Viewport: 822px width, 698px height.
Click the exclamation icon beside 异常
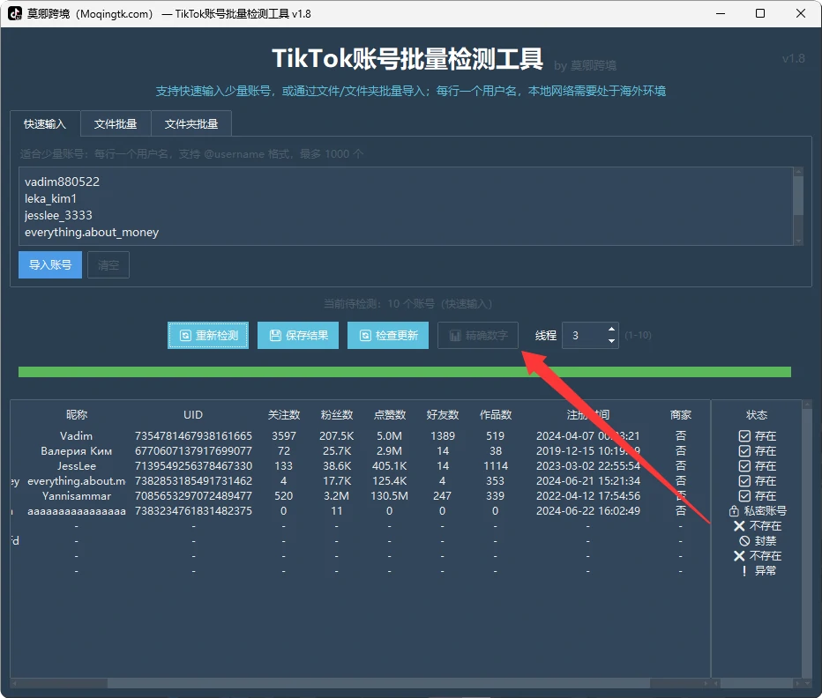(744, 571)
